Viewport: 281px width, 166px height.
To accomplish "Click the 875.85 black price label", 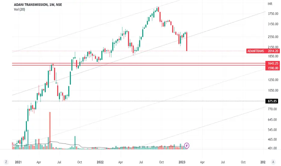I will pyautogui.click(x=273, y=101).
